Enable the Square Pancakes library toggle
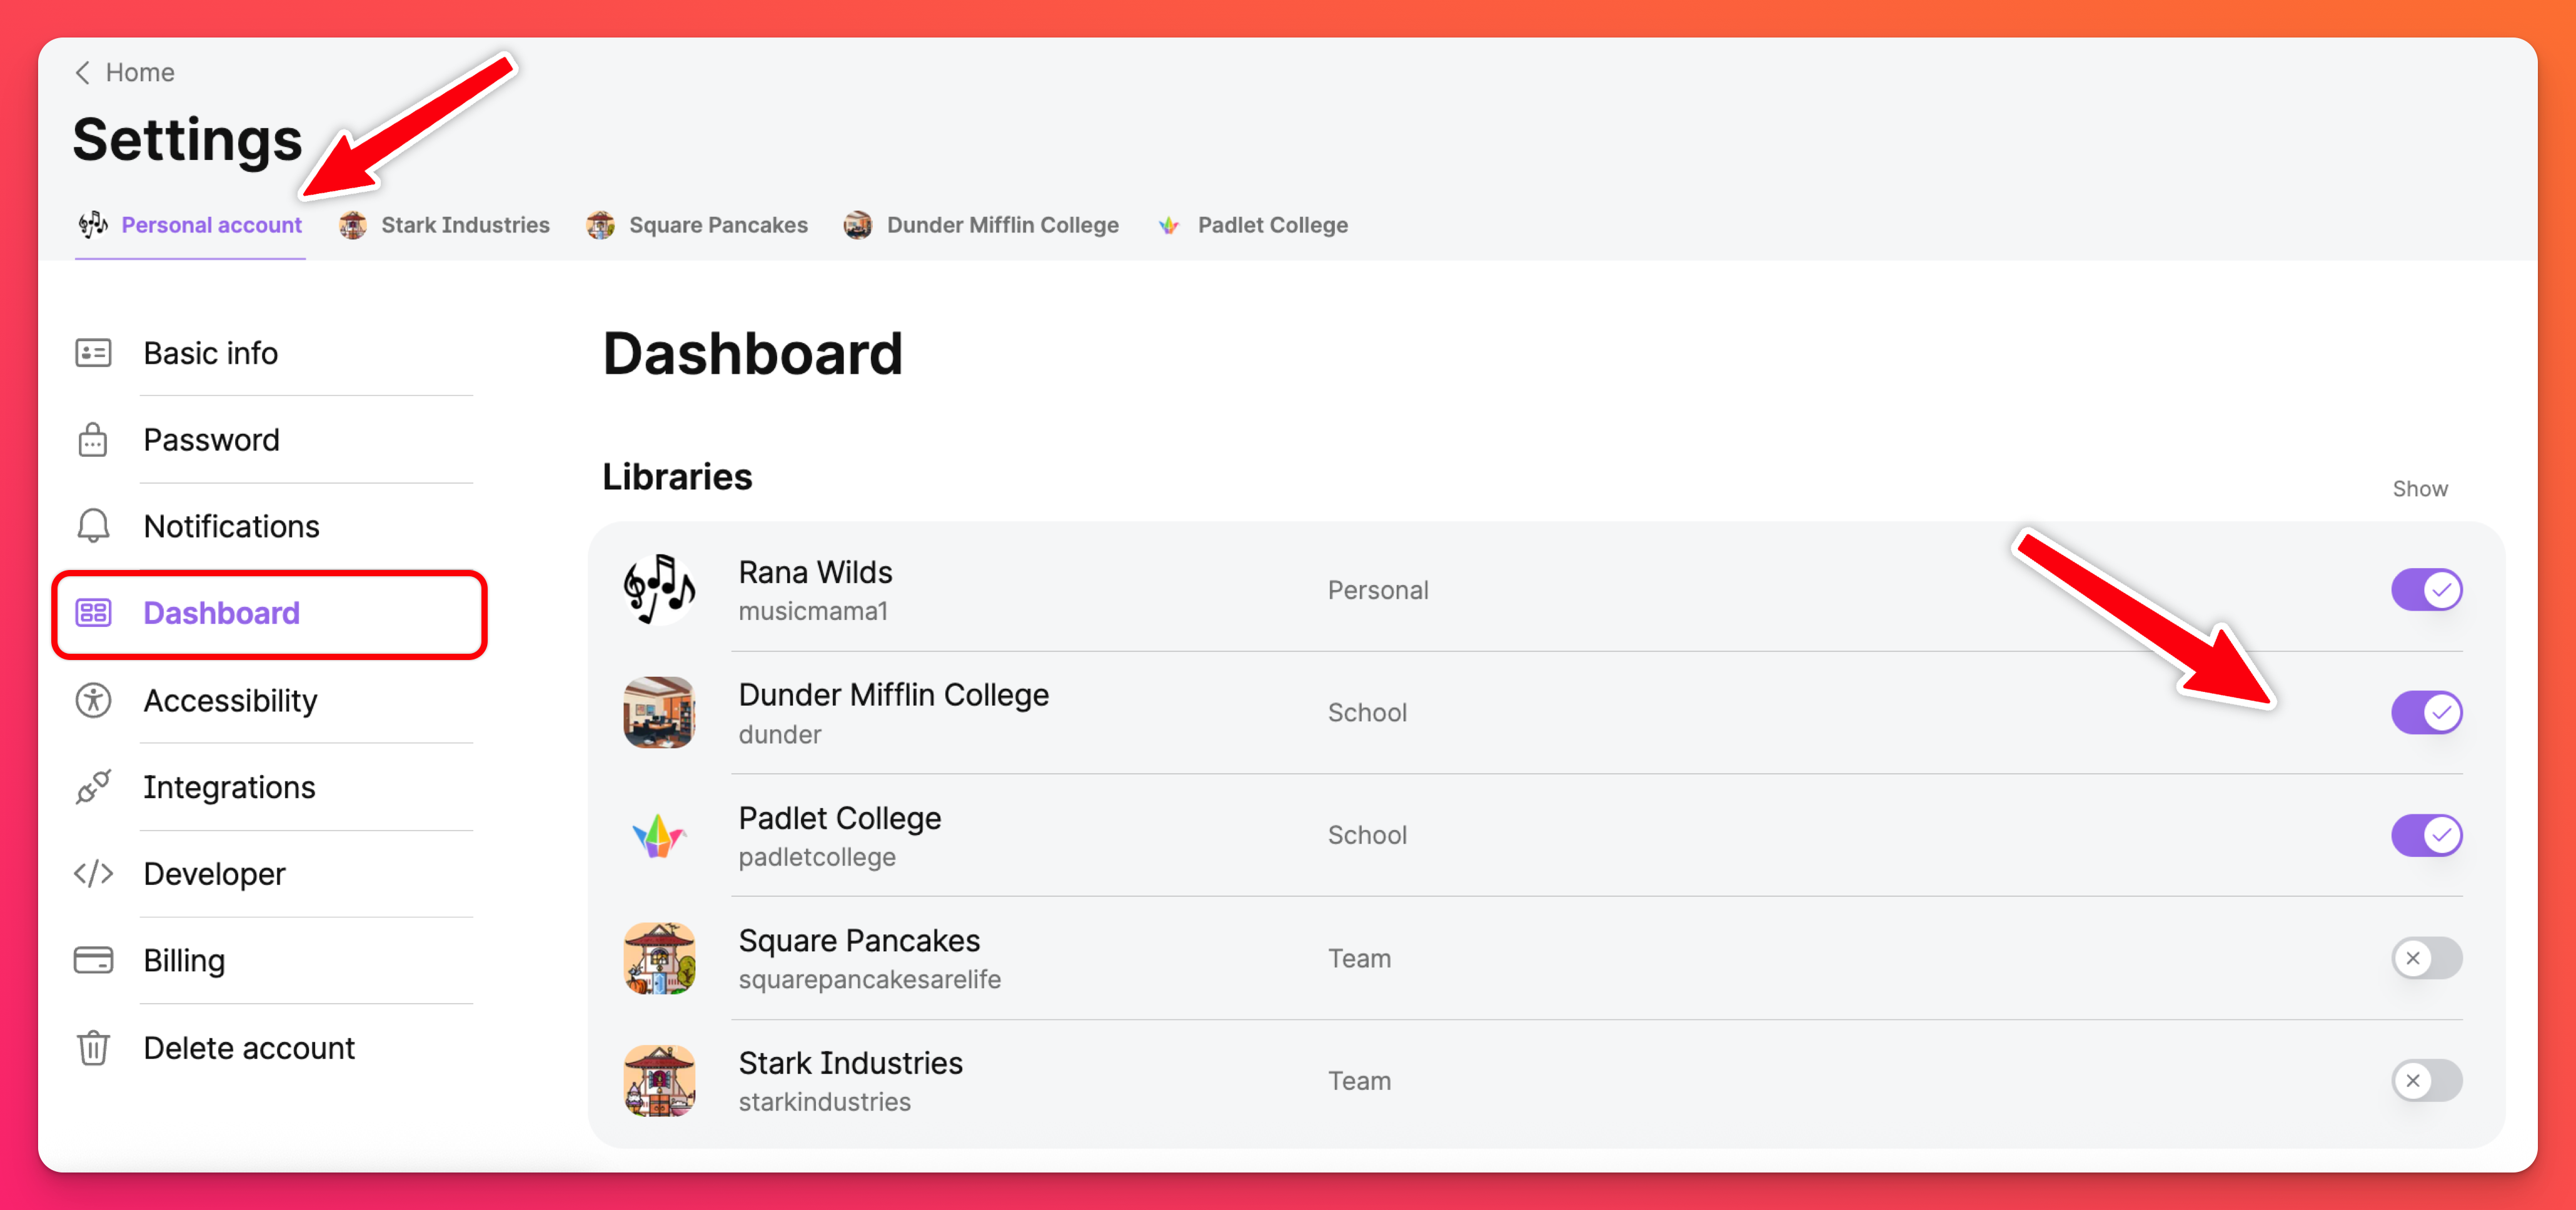Screen dimensions: 2576x1210 (2425, 958)
